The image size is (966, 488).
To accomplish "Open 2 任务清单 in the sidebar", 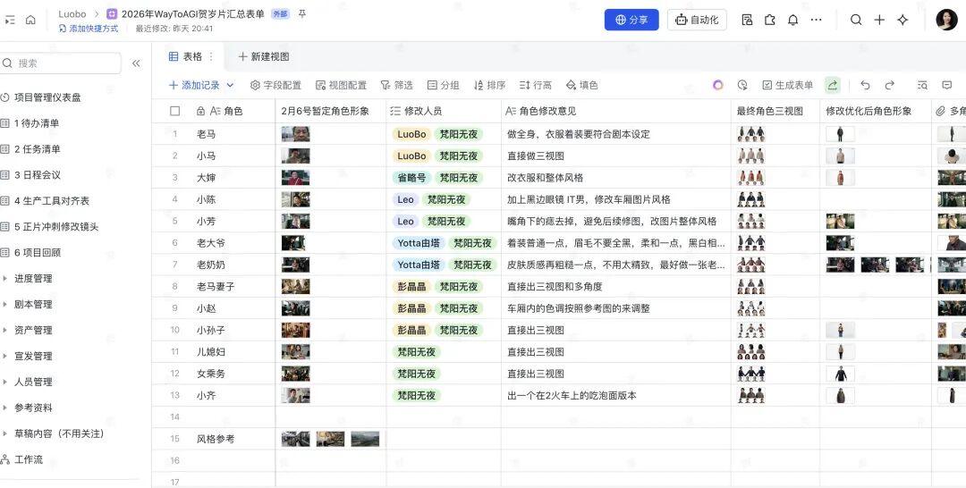I will 37,149.
